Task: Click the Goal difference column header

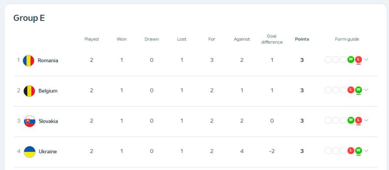Action: (272, 39)
